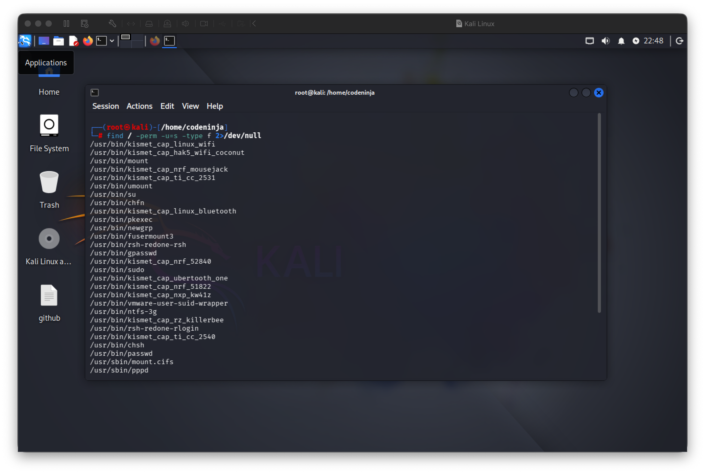705x474 pixels.
Task: Click the terminal vertical scrollbar
Action: pos(599,213)
